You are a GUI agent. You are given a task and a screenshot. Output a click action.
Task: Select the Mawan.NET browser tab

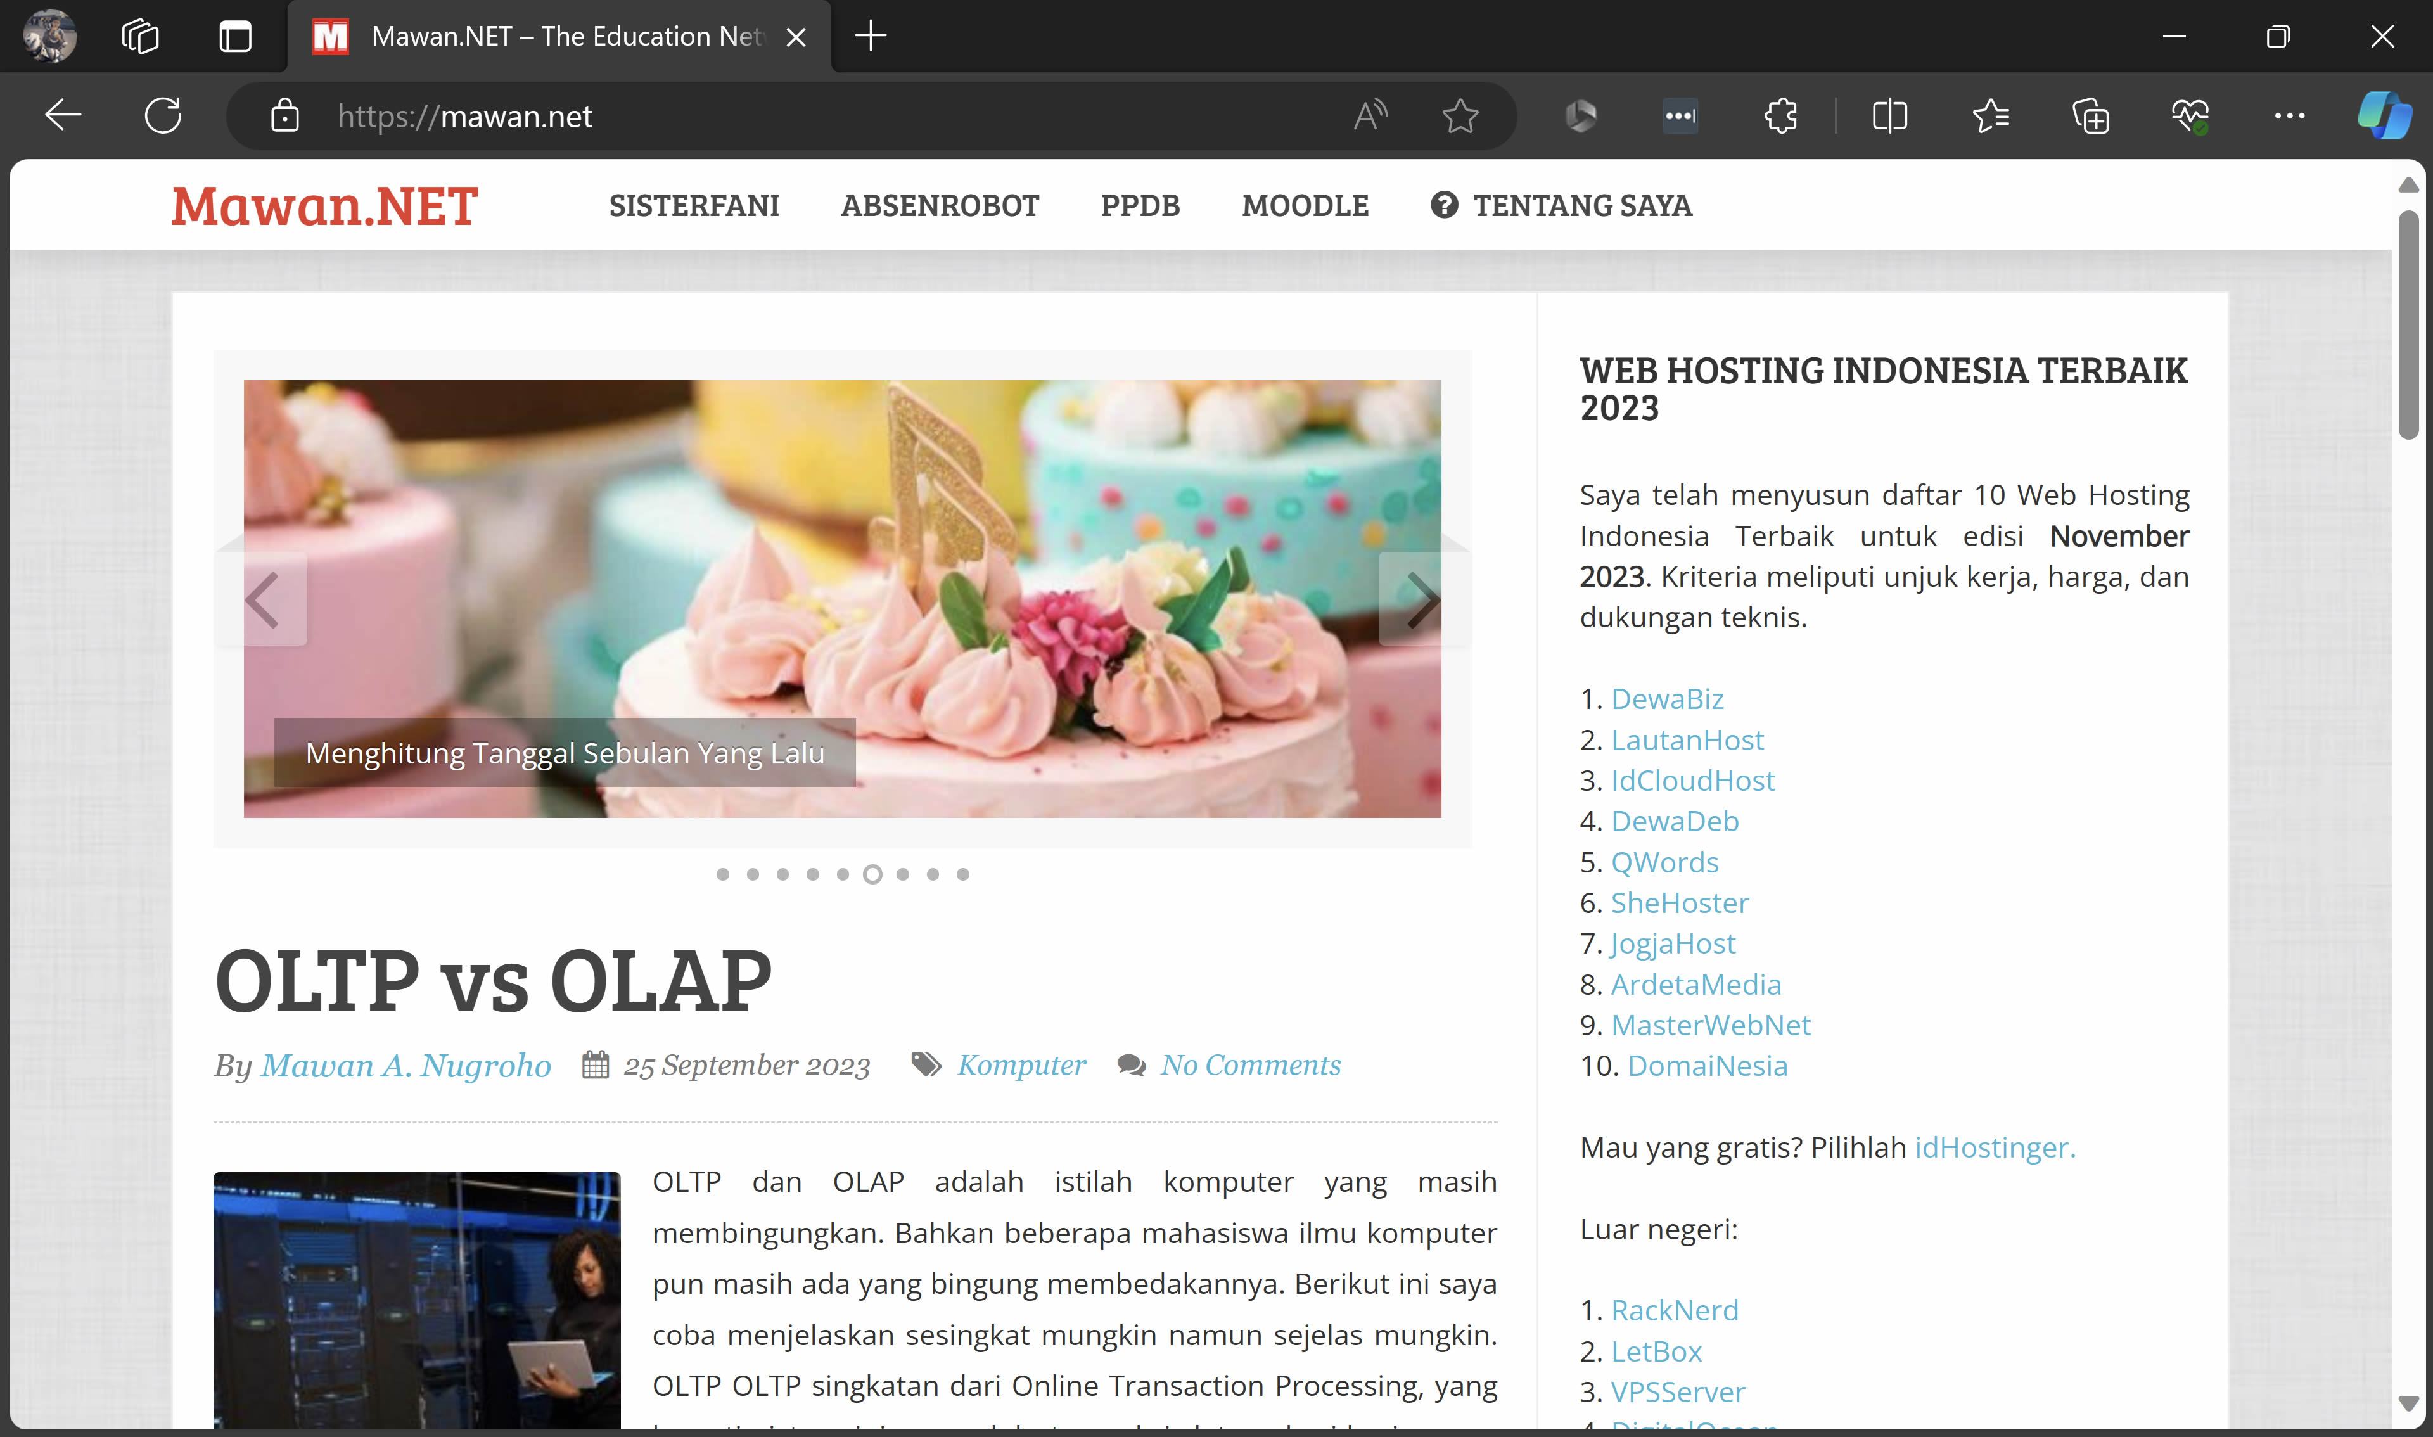pos(552,36)
